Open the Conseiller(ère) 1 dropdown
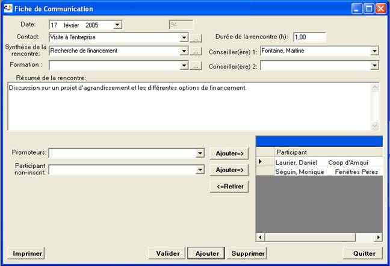 coord(374,51)
